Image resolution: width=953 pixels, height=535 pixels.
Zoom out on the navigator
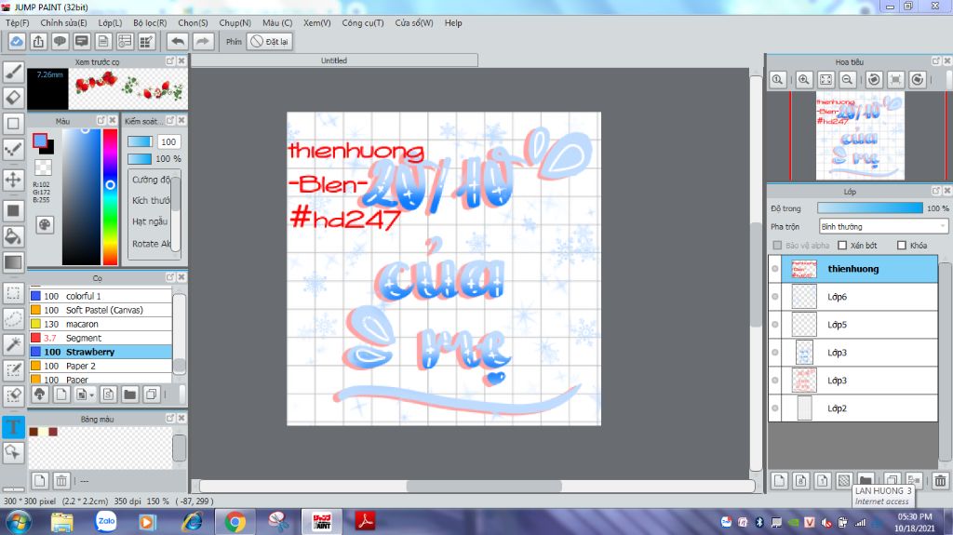(847, 80)
